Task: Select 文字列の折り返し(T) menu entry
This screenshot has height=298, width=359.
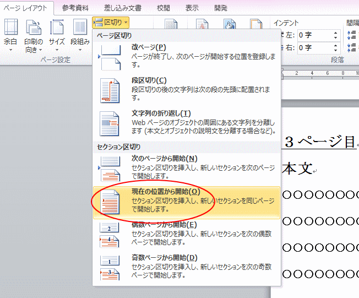Action: tap(187, 123)
